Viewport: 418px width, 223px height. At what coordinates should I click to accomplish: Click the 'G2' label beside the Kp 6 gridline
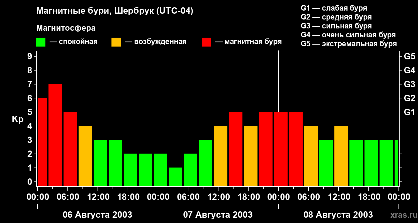[x=409, y=98]
